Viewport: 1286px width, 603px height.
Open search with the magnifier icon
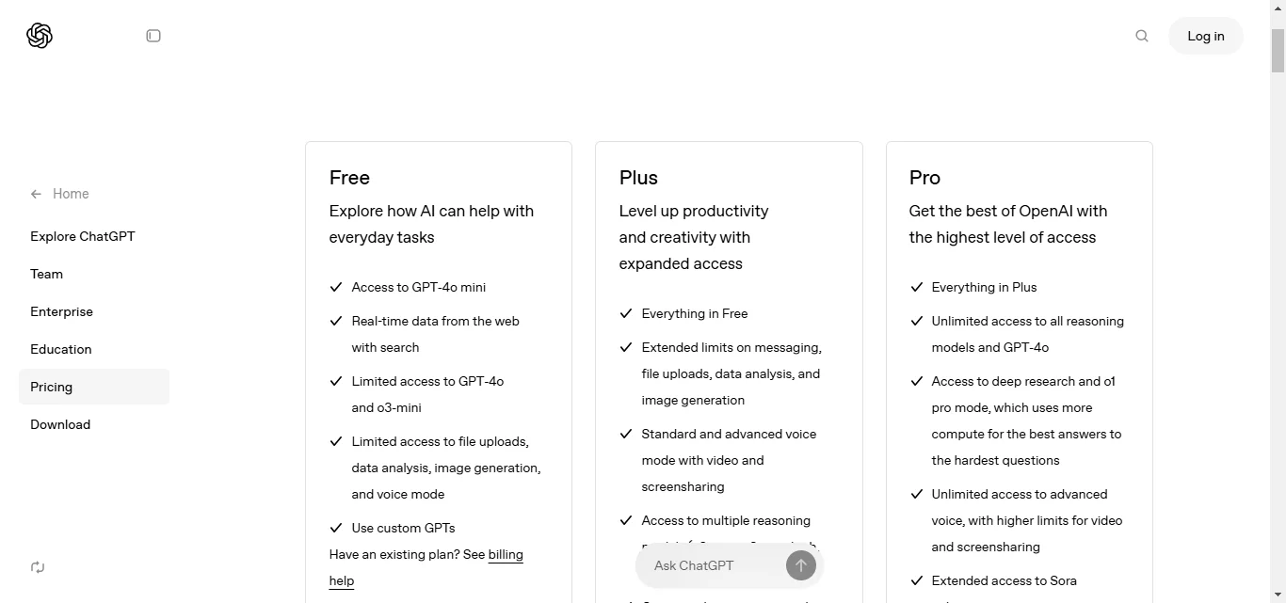1141,35
